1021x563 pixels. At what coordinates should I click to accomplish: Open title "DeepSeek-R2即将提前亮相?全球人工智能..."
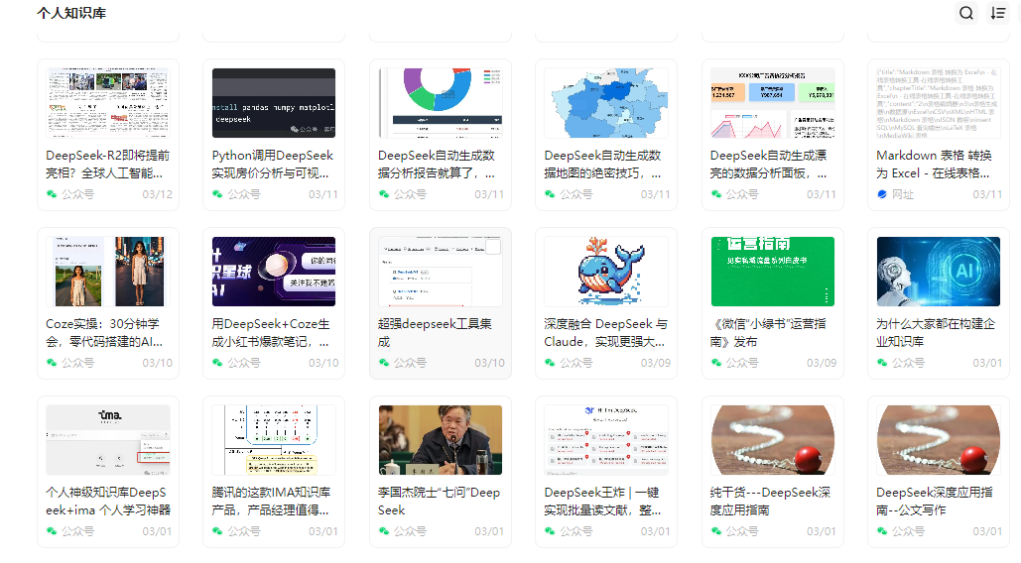point(107,165)
